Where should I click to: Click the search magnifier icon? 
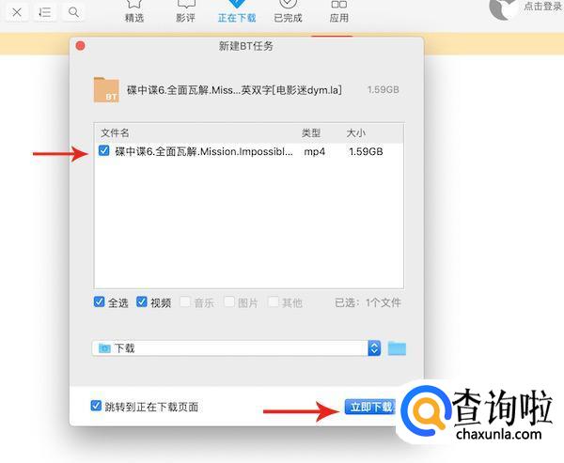pyautogui.click(x=73, y=12)
